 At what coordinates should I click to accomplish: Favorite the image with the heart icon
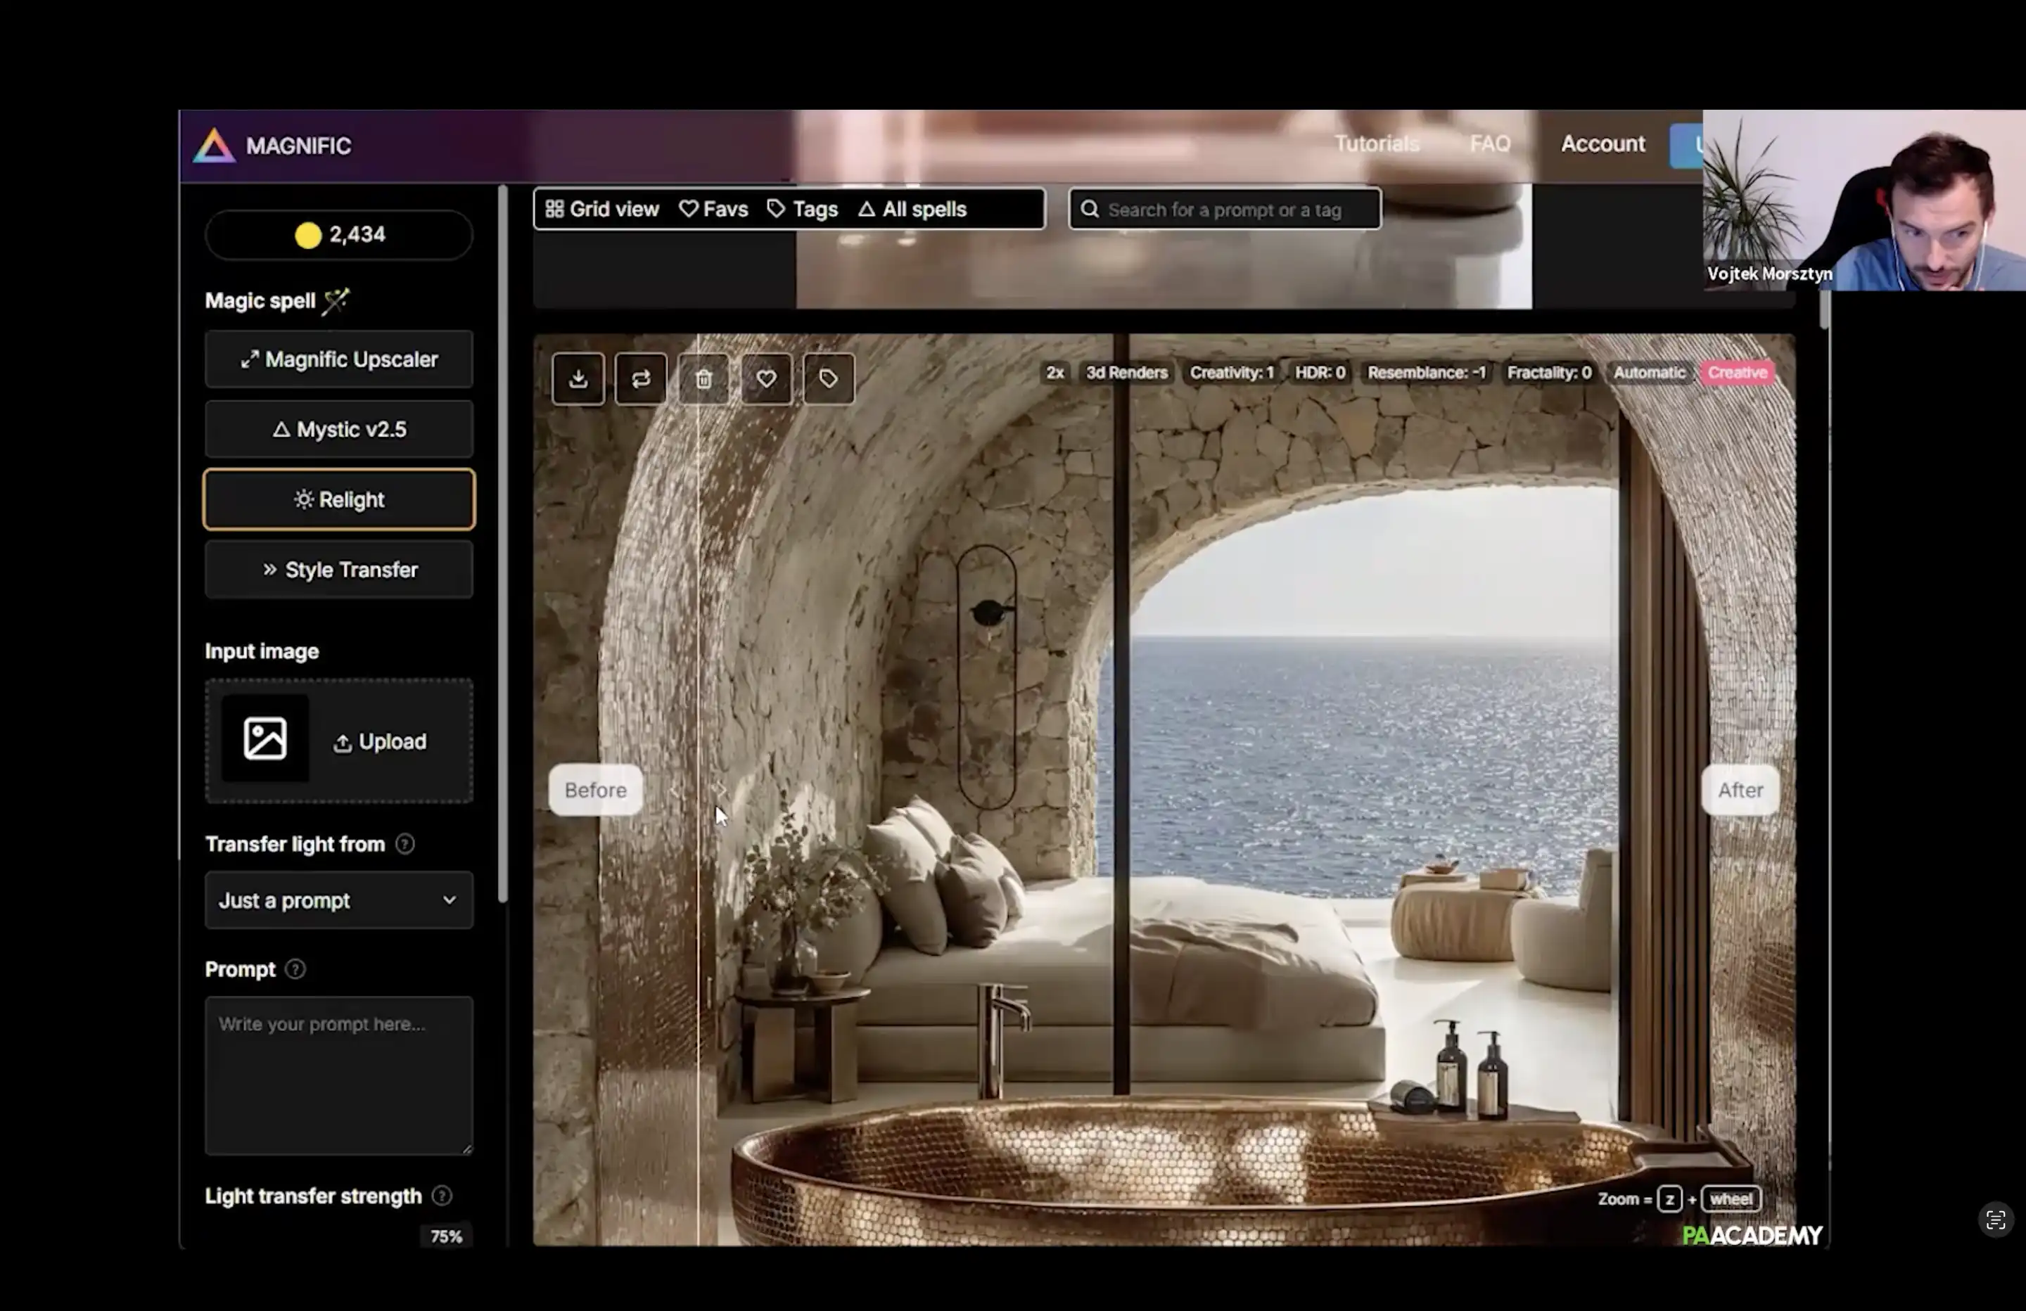pyautogui.click(x=766, y=379)
